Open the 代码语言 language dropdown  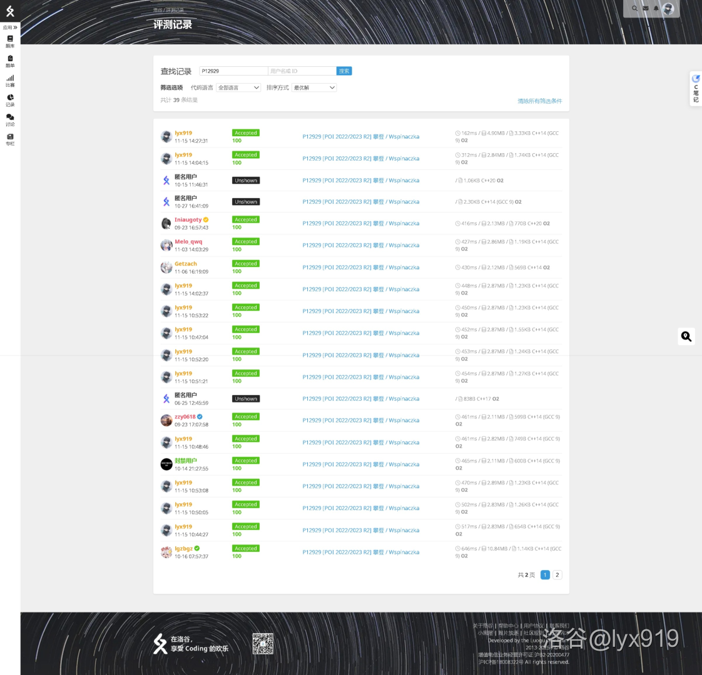(x=238, y=87)
